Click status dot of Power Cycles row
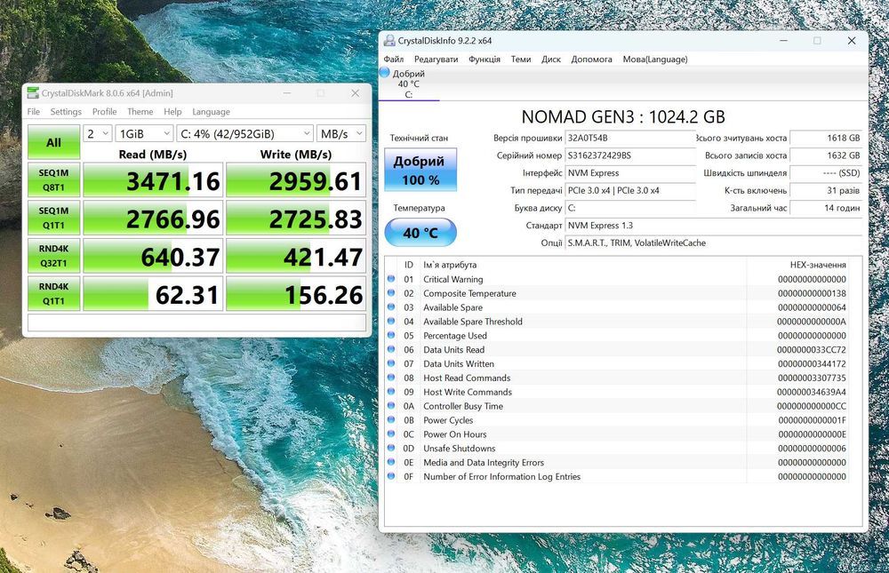The width and height of the screenshot is (889, 573). pos(390,420)
